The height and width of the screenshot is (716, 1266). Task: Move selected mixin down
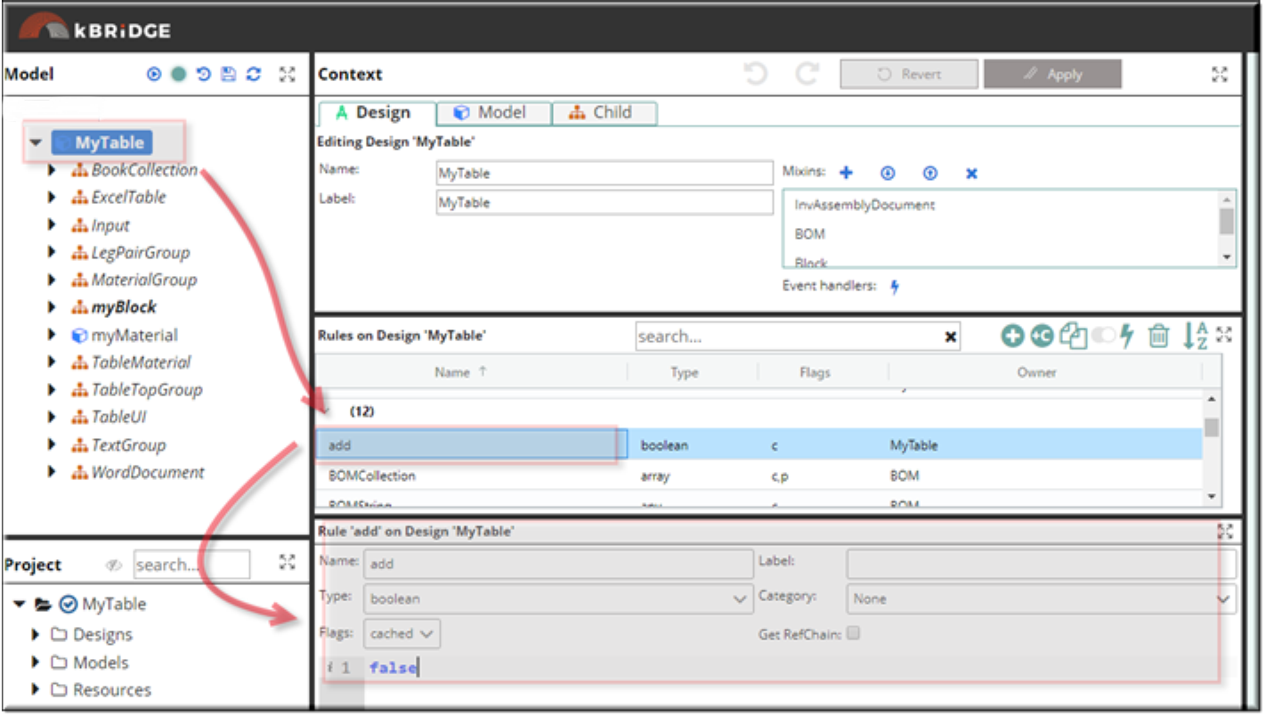[x=888, y=173]
